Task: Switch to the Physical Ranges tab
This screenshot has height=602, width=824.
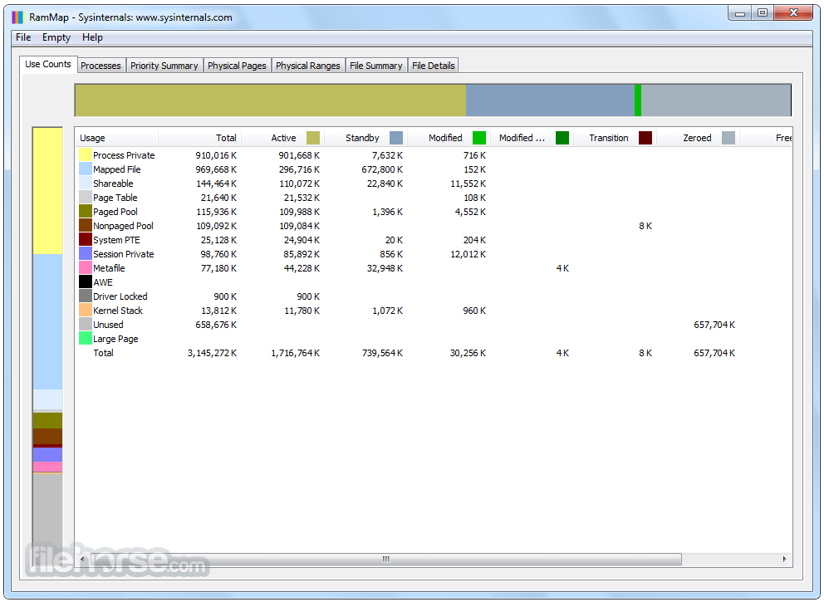Action: (308, 66)
